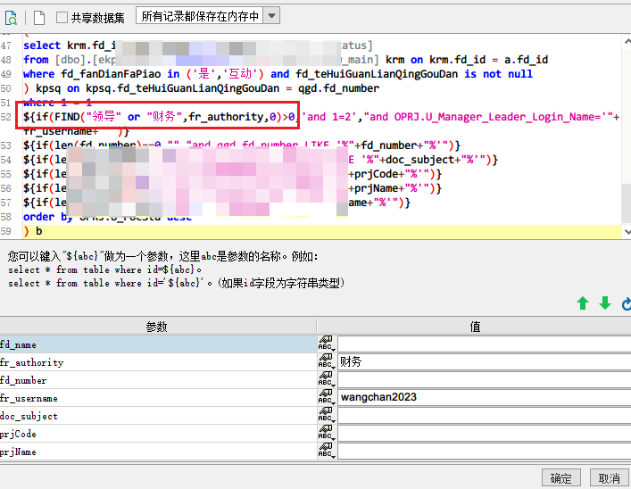This screenshot has height=489, width=631.
Task: Click 'and 1=2' string on line 52
Action: (x=329, y=117)
